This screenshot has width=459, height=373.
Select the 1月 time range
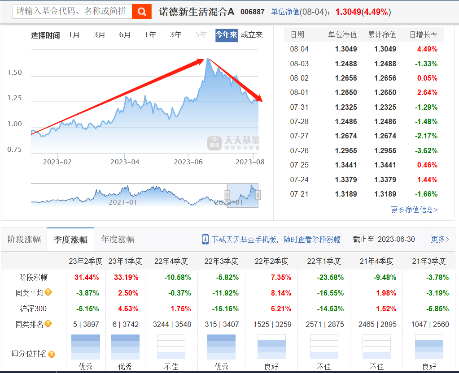pyautogui.click(x=74, y=35)
